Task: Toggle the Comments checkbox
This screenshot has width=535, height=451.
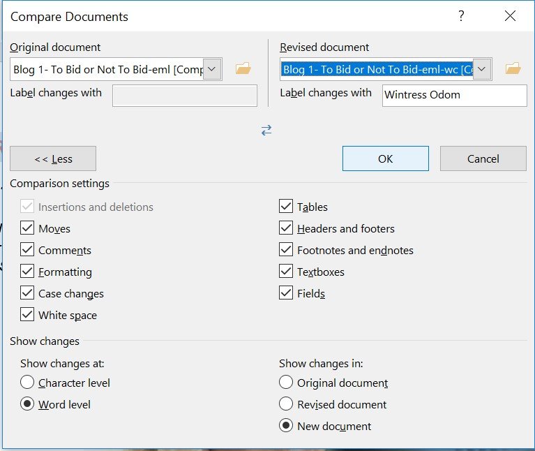Action: point(27,250)
